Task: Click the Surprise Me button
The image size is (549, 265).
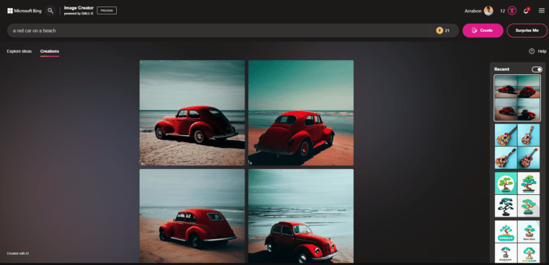Action: click(527, 30)
